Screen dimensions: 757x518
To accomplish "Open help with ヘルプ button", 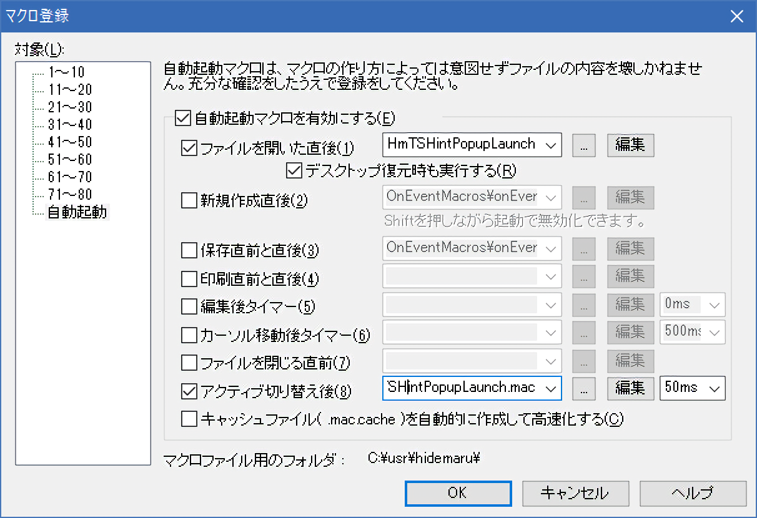I will (692, 493).
